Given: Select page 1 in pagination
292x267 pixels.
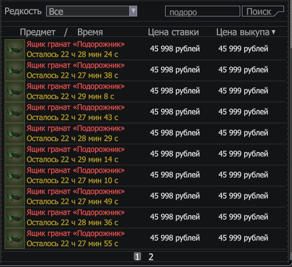Looking at the screenshot, I should tap(137, 257).
